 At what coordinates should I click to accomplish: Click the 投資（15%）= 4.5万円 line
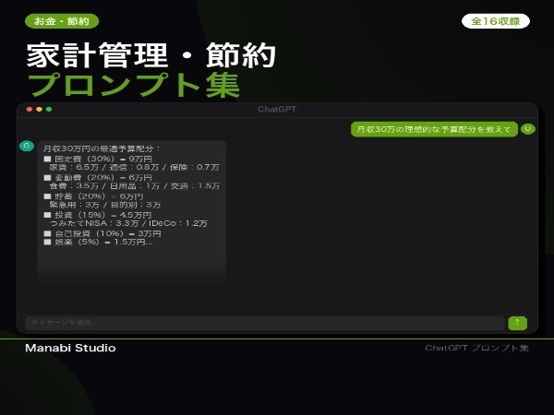point(98,215)
